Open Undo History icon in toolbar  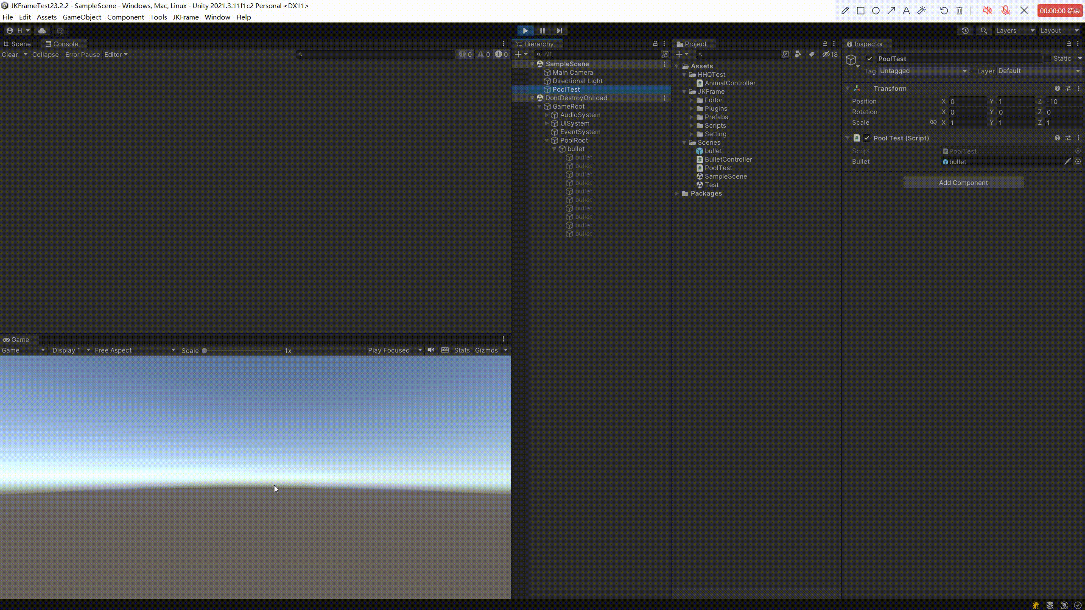click(x=965, y=31)
